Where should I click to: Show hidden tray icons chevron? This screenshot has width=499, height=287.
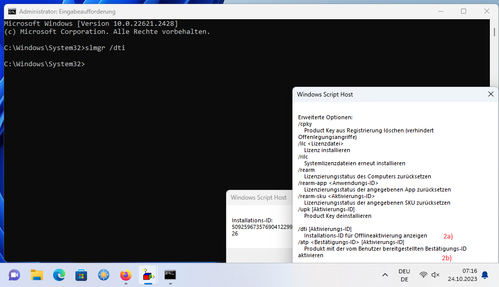385,275
